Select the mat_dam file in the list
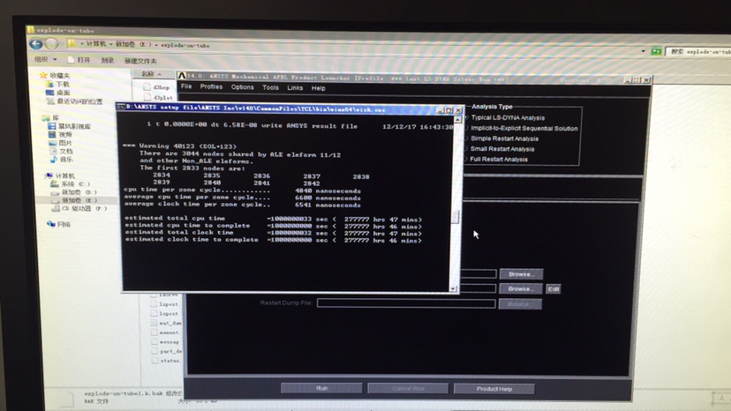This screenshot has height=411, width=731. pos(166,323)
